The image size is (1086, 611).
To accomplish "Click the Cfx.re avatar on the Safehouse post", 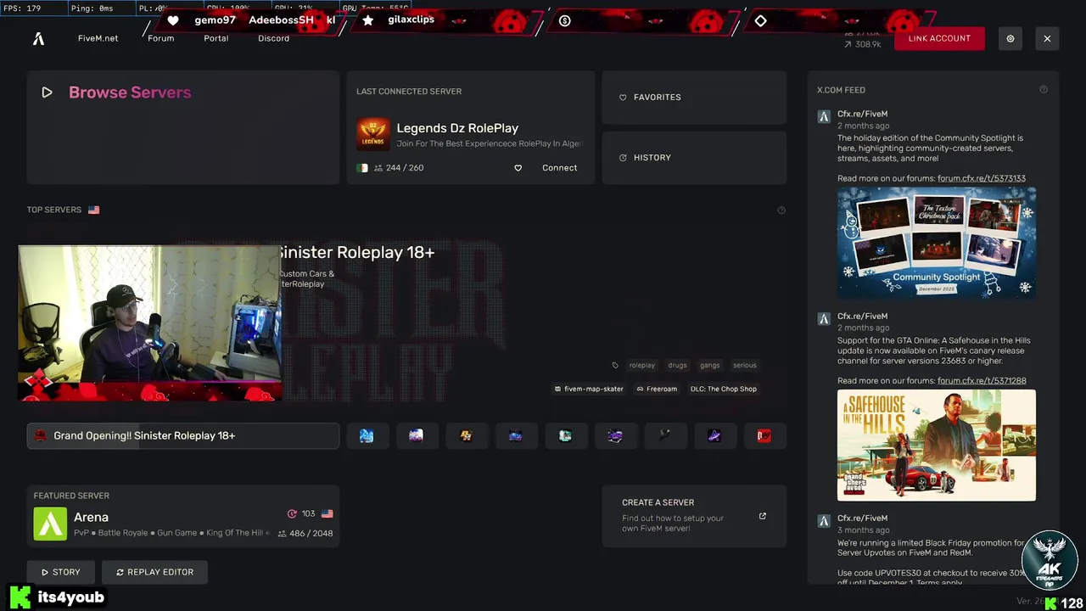I will point(824,318).
